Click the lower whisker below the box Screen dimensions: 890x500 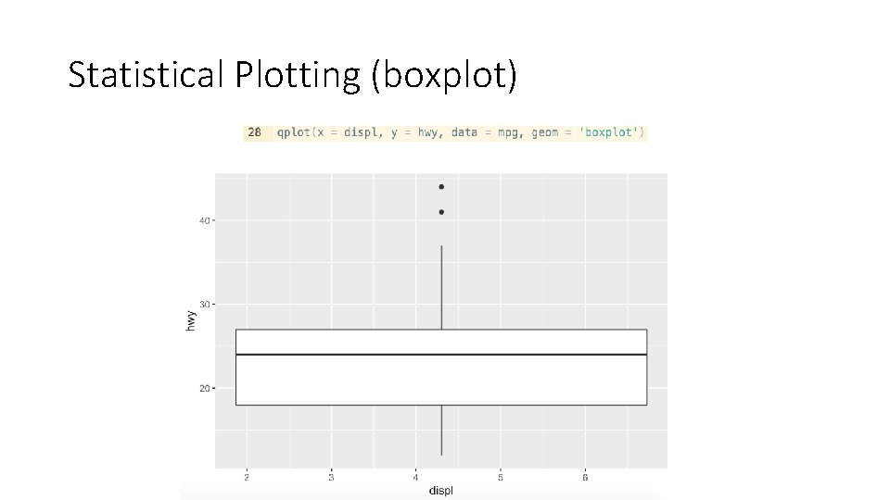click(x=441, y=431)
